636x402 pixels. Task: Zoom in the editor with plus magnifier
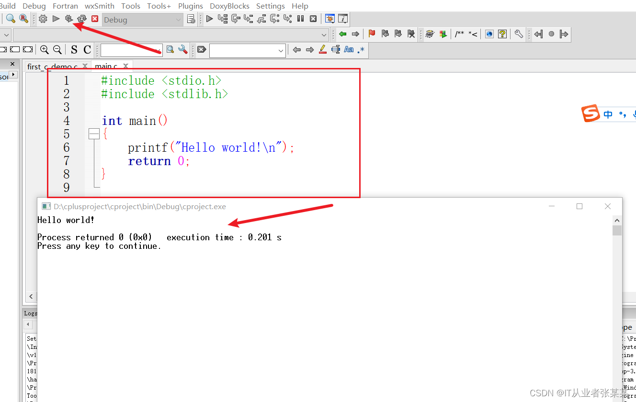point(45,49)
